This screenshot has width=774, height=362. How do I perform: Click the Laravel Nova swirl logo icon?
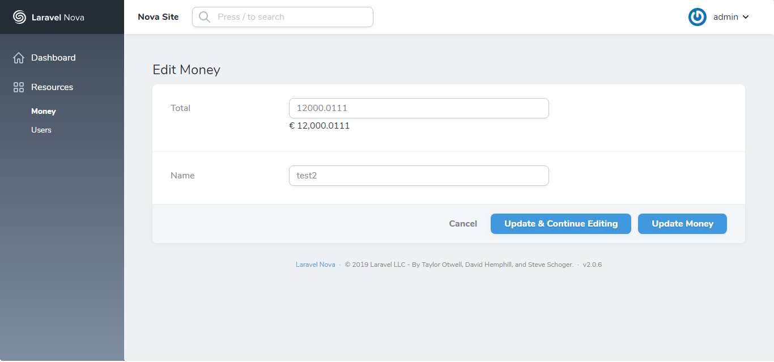click(x=19, y=17)
